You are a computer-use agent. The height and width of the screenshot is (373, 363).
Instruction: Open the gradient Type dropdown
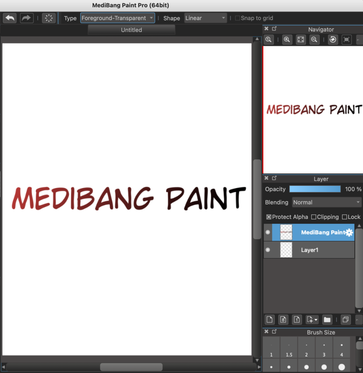117,17
